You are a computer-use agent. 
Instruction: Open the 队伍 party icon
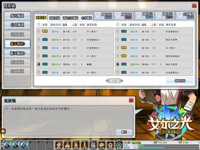pos(93,145)
